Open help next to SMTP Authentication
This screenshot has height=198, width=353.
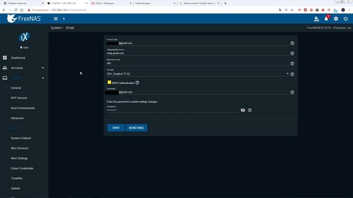click(x=137, y=82)
